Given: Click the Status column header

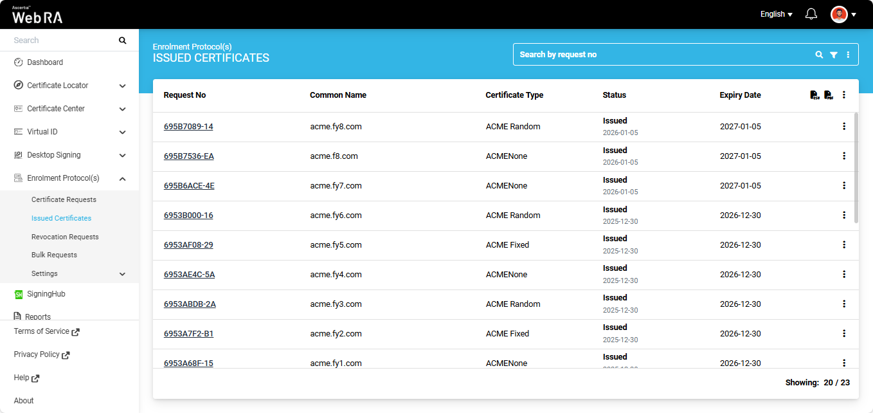Looking at the screenshot, I should point(614,95).
